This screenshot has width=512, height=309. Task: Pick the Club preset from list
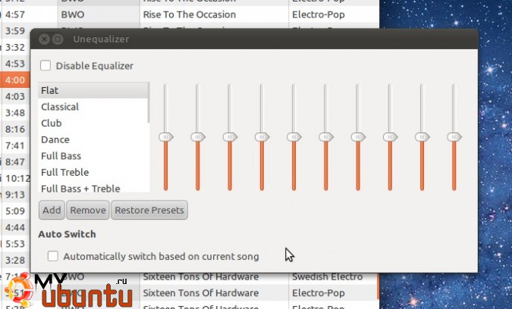click(x=91, y=123)
